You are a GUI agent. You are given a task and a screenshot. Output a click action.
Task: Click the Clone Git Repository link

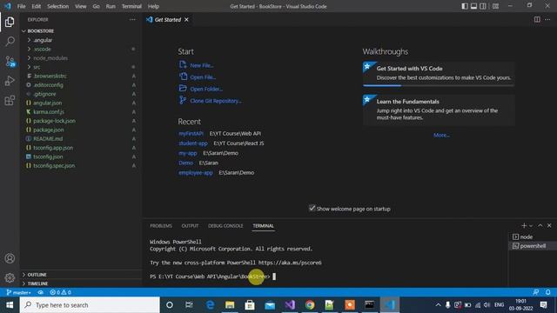[215, 101]
